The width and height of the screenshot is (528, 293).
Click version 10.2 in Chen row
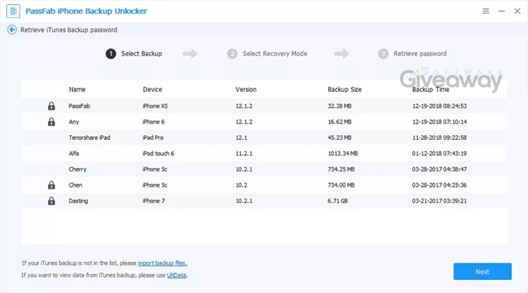pyautogui.click(x=241, y=185)
